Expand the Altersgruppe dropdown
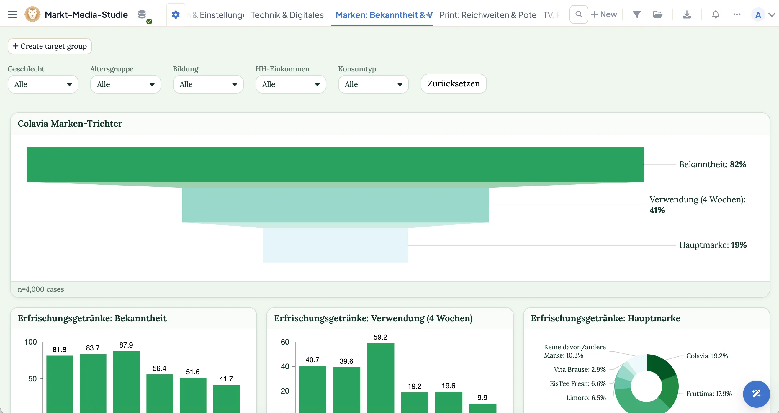Viewport: 779px width, 413px height. pos(125,84)
